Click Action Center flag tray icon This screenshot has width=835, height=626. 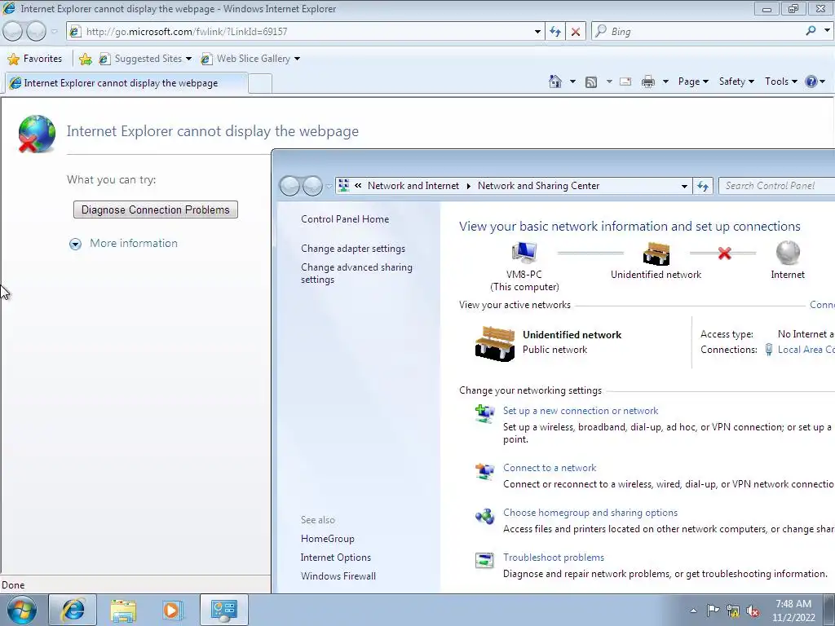[x=713, y=611]
